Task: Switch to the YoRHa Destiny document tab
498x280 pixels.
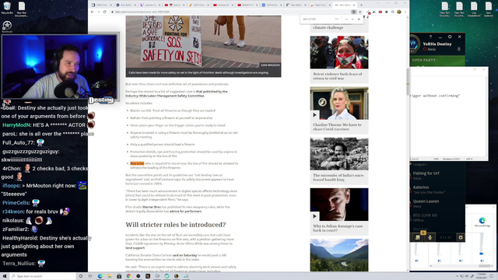Action: (272, 5)
